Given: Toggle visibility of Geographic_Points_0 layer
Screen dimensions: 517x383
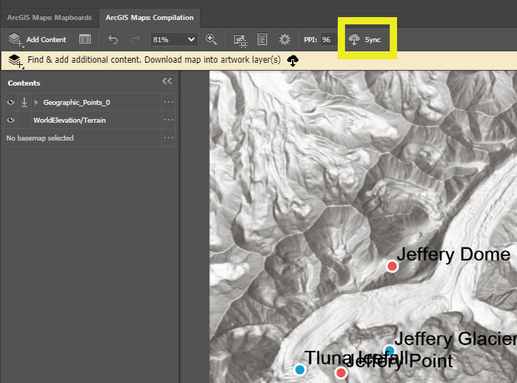Looking at the screenshot, I should pos(11,102).
